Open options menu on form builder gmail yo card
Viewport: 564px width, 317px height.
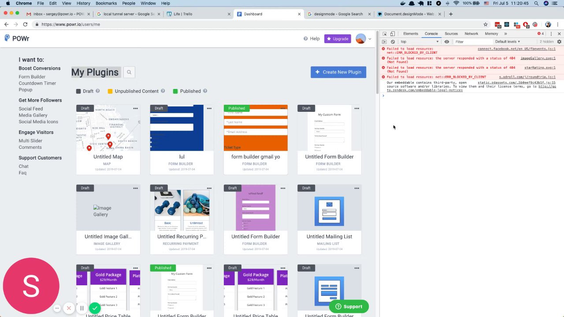(x=283, y=108)
